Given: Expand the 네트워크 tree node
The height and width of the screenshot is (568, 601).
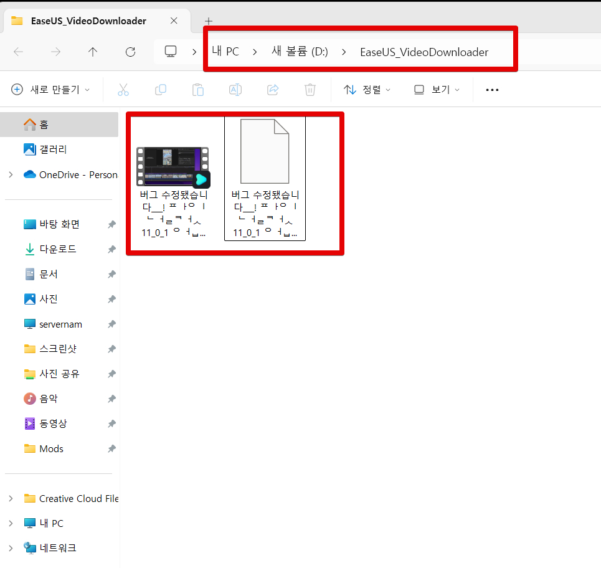Looking at the screenshot, I should click(x=11, y=548).
